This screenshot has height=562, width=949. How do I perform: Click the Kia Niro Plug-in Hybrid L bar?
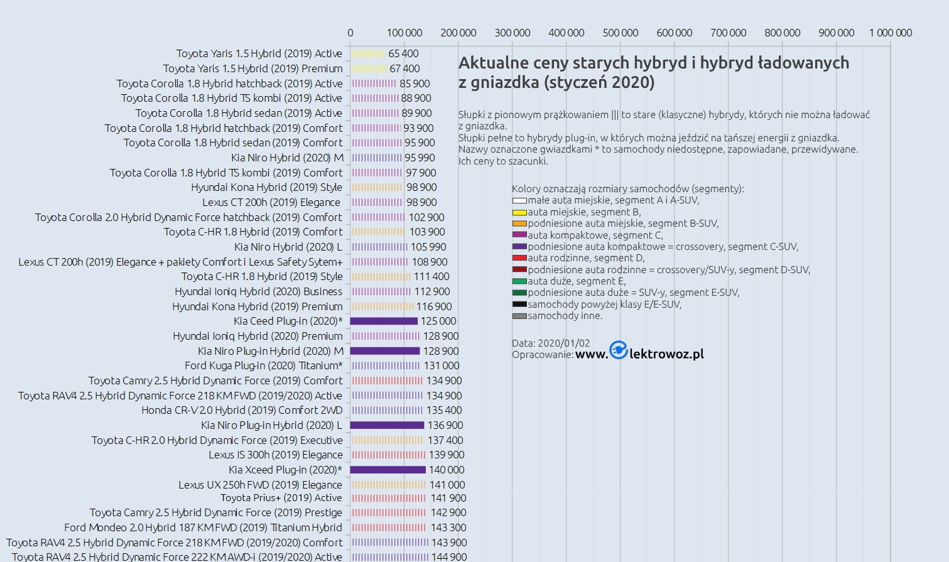[387, 425]
